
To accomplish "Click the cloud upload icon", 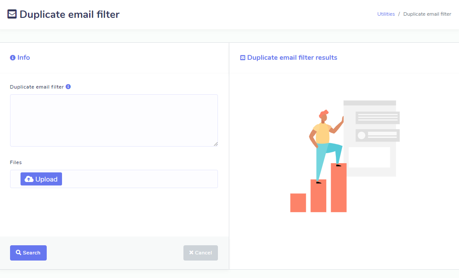I will pyautogui.click(x=29, y=179).
